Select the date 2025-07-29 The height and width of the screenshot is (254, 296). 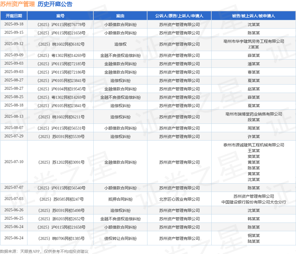coord(14,136)
